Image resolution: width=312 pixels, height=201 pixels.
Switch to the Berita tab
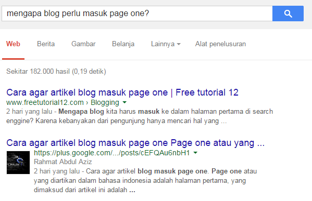click(x=46, y=44)
